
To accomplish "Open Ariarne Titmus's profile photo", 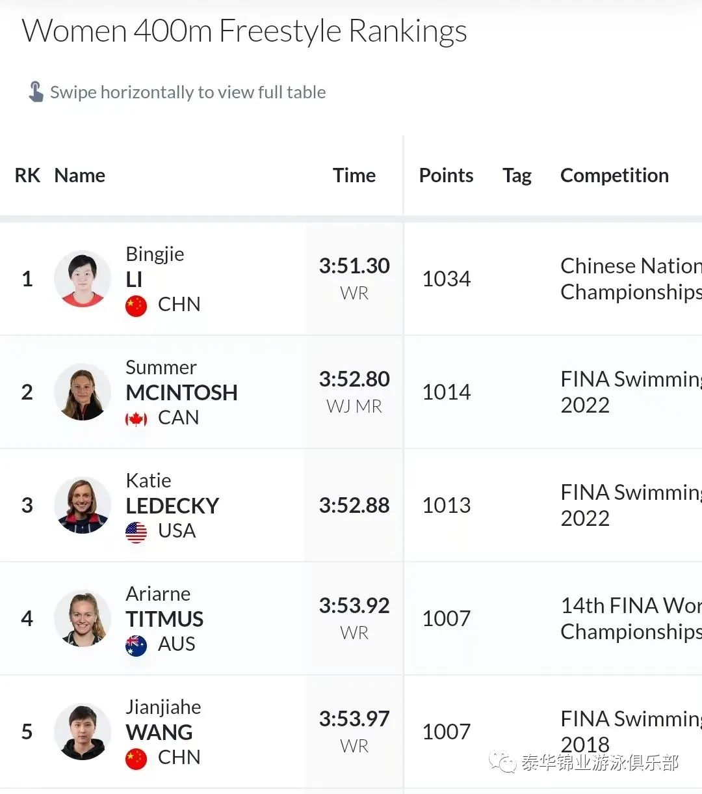I will click(83, 618).
